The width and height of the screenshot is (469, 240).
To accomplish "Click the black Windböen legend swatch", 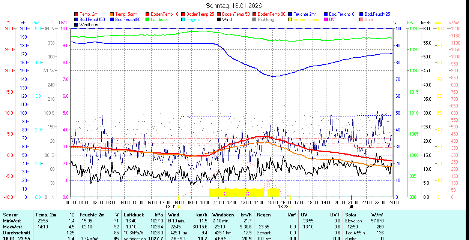I will 77,25.
